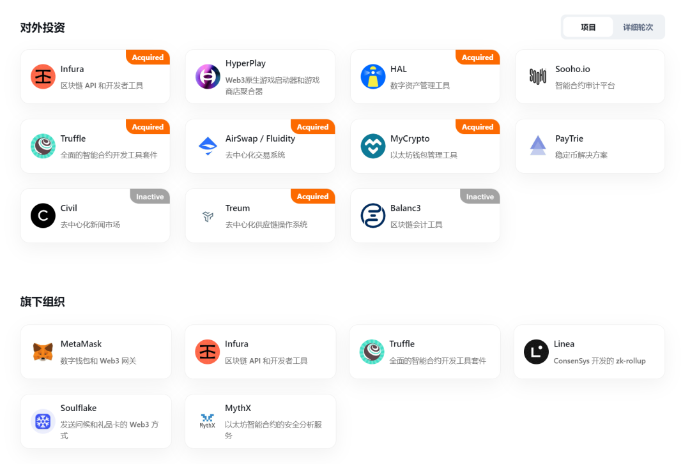Open the Sooho.io project name
Screen dimensions: 690x464
click(x=572, y=69)
